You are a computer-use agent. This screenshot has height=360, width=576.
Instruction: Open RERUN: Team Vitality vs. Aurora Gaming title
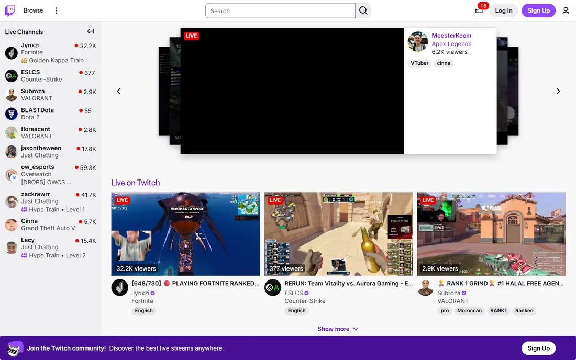(x=349, y=283)
